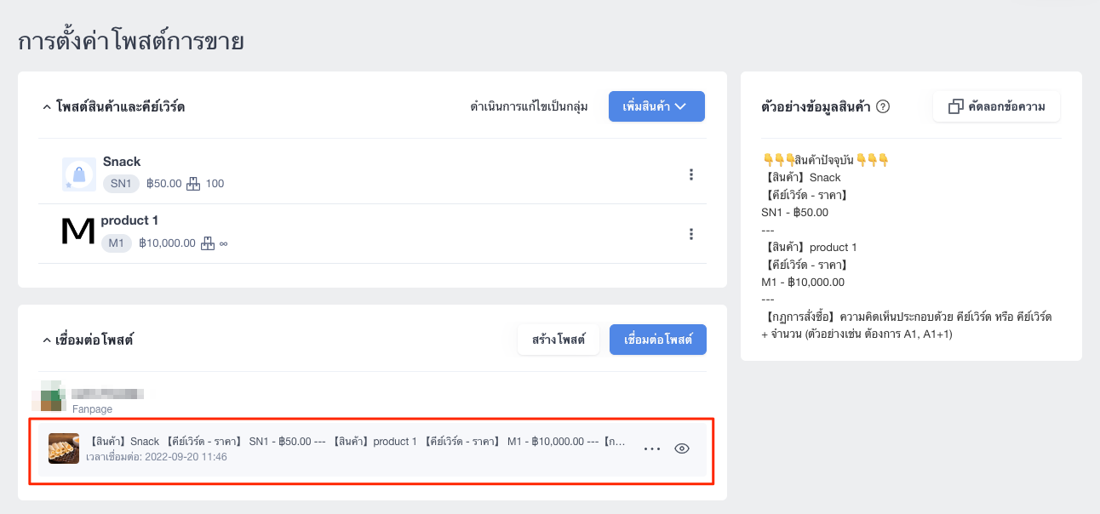This screenshot has width=1100, height=514.
Task: Click the product 1 name
Action: [129, 220]
